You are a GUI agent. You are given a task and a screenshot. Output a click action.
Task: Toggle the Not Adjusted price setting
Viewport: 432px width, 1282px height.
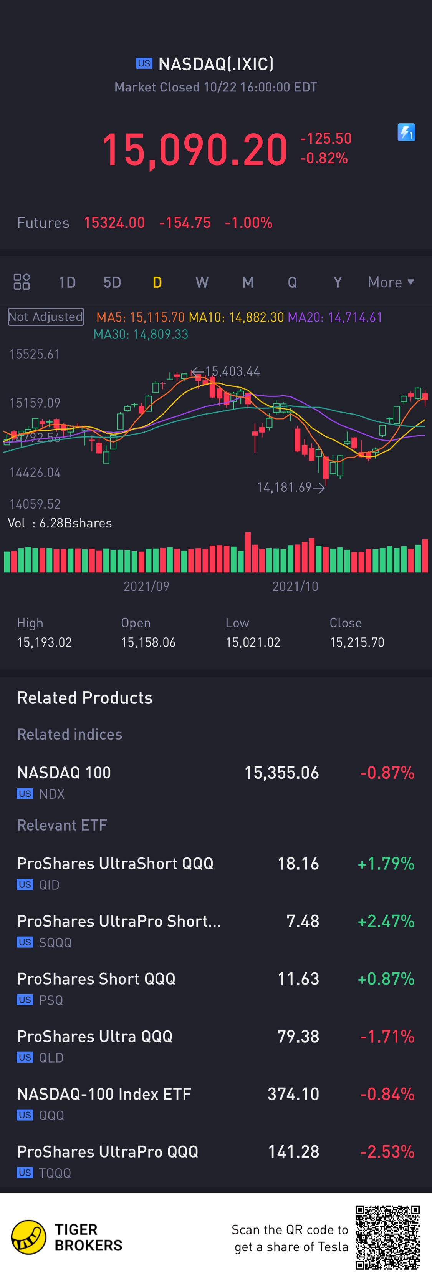point(46,317)
